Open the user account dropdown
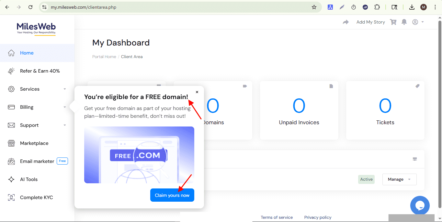 418,22
